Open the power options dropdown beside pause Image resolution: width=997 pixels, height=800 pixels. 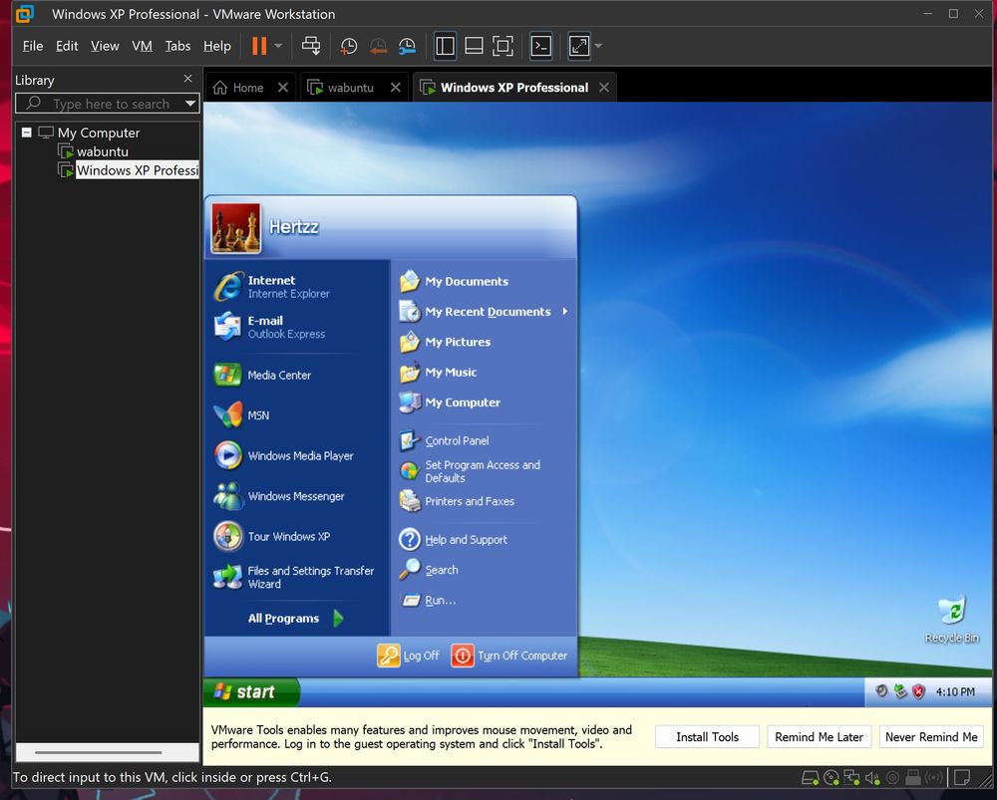[x=278, y=46]
